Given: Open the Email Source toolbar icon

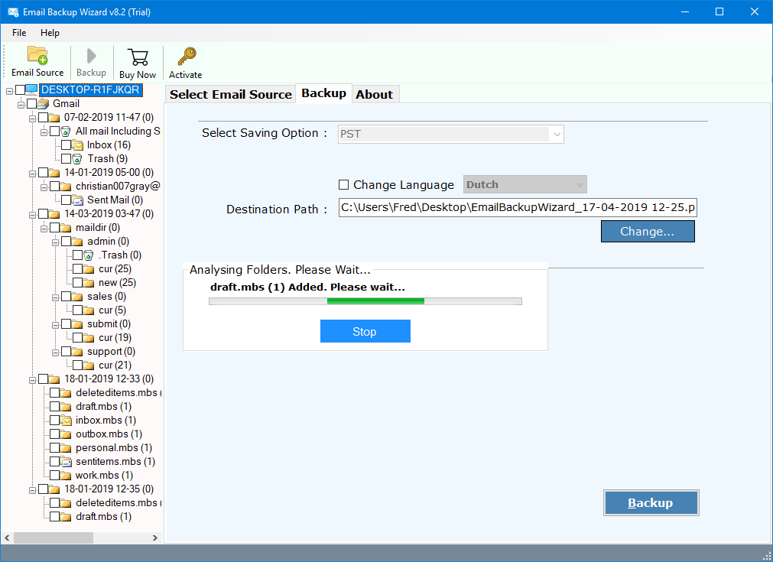Looking at the screenshot, I should tap(37, 55).
